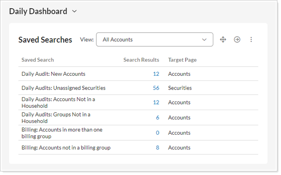Image resolution: width=281 pixels, height=175 pixels.
Task: Open the 56 results for Unassigned Securities
Action: click(156, 88)
